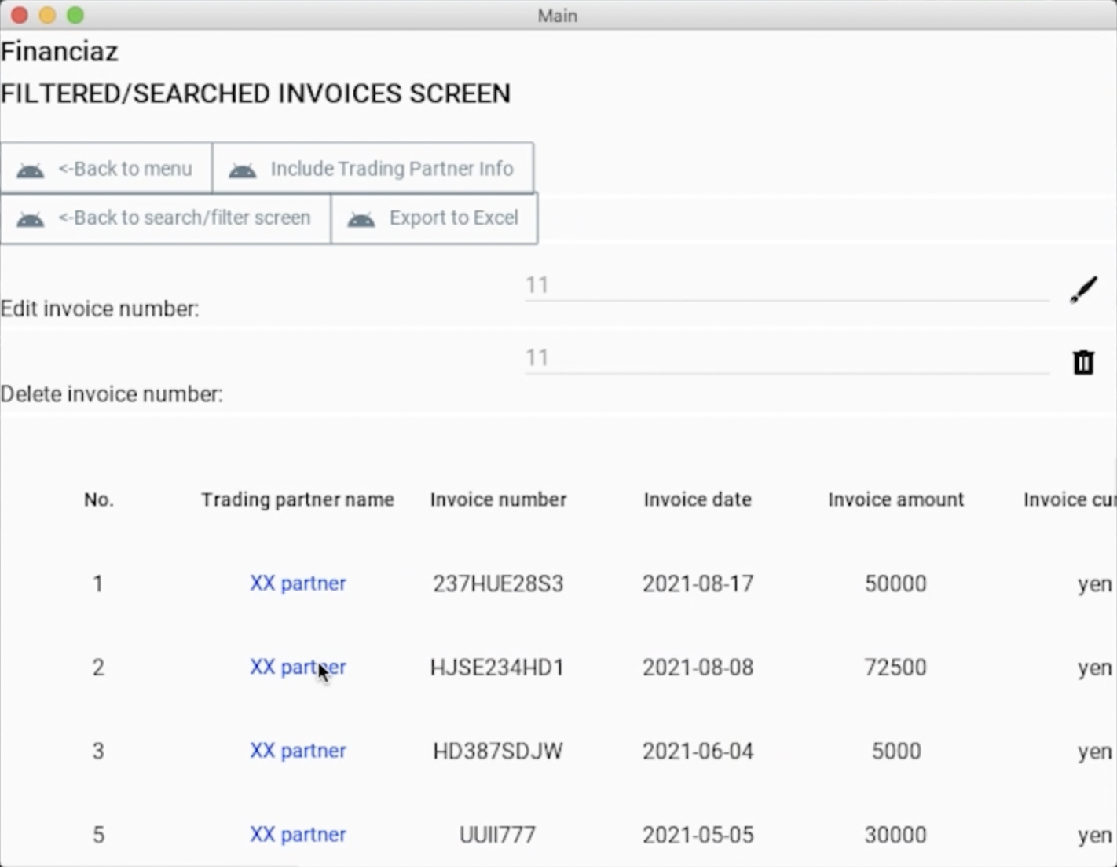This screenshot has width=1117, height=867.
Task: Click invoice date 2021-06-04 cell
Action: point(698,751)
